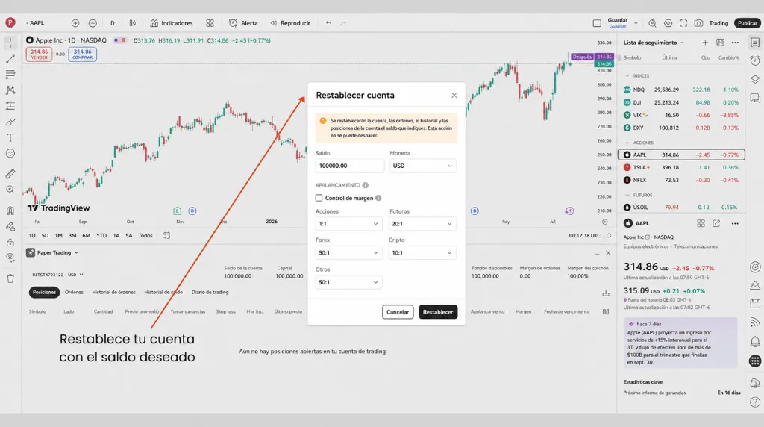The height and width of the screenshot is (427, 764).
Task: Enter fullscreen mode
Action: [683, 23]
